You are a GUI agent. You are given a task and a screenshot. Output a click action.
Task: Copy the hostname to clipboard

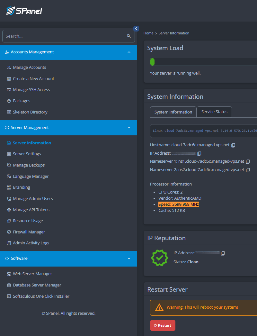coord(233,145)
